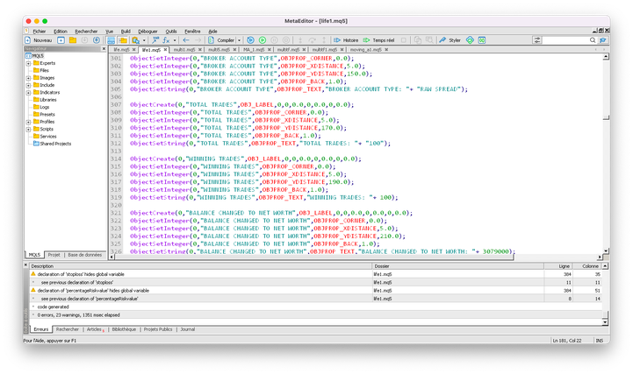Viewport: 633px width, 374px height.
Task: Click the new project plus icon
Action: [x=61, y=40]
